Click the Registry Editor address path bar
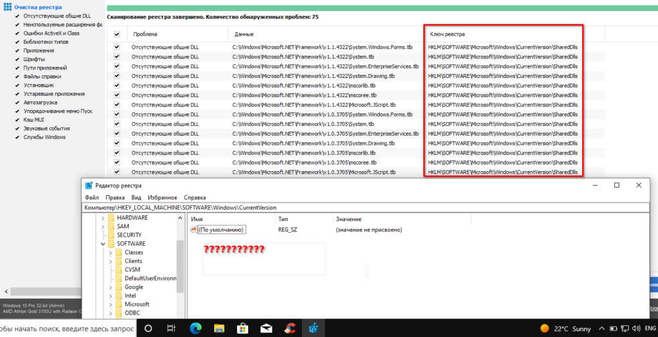 tap(367, 208)
